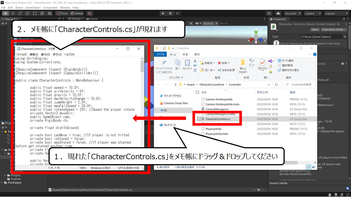The image size is (351, 197).
Task: Click the scene orientation gizmo
Action: point(256,37)
